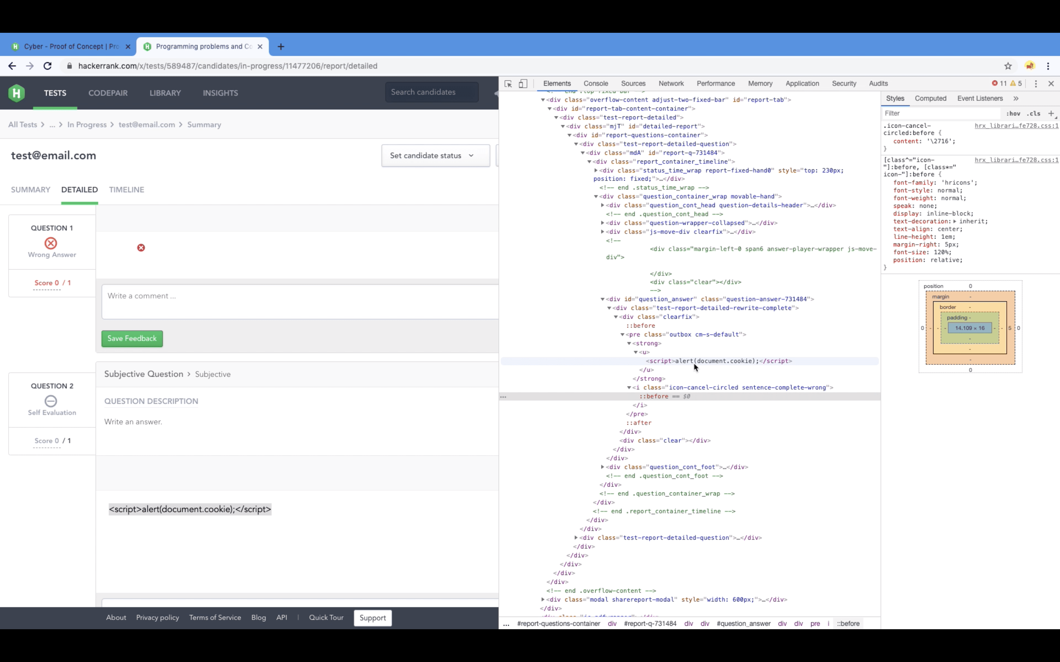The height and width of the screenshot is (662, 1060).
Task: Switch to the Application panel
Action: (802, 84)
